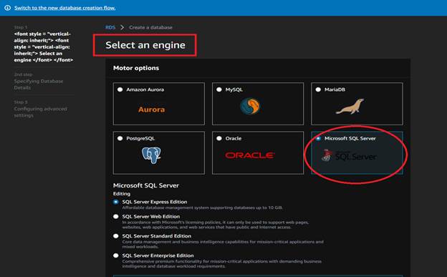Click the MySQL dolphin logo

point(250,107)
